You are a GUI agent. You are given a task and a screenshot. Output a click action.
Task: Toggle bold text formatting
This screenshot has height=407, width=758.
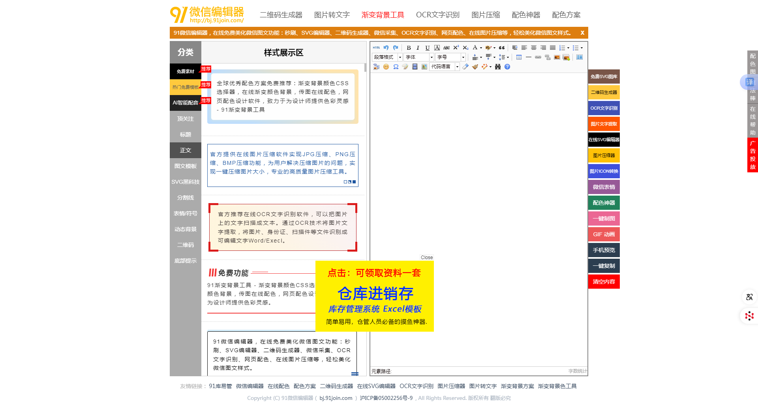pos(409,48)
